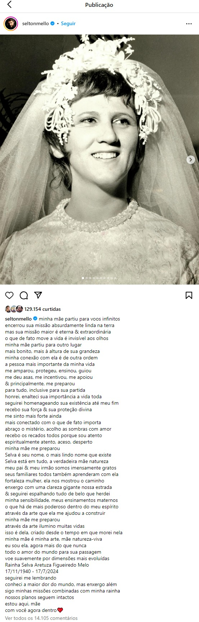The width and height of the screenshot is (199, 622).
Task: Click the Publicação page title
Action: (99, 5)
